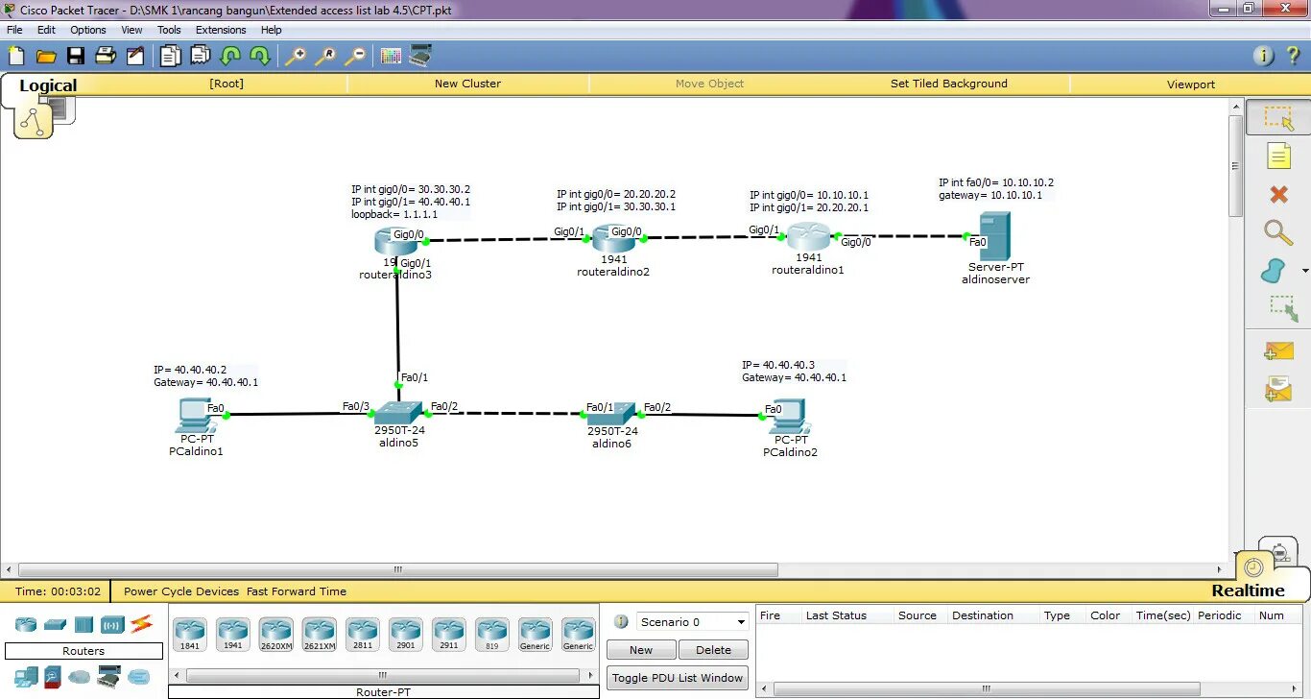The height and width of the screenshot is (699, 1311).
Task: Add a Complex PDU envelope
Action: [1278, 388]
